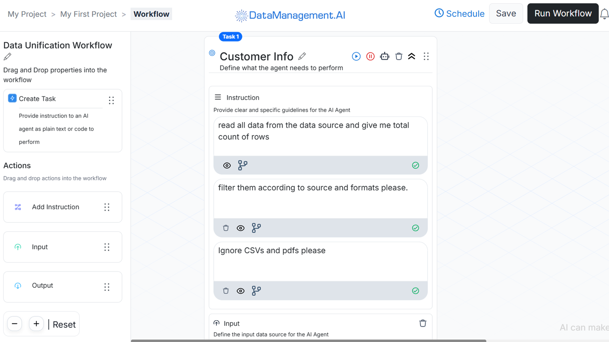The height and width of the screenshot is (342, 609).
Task: Open the Schedule dialog
Action: (x=459, y=13)
